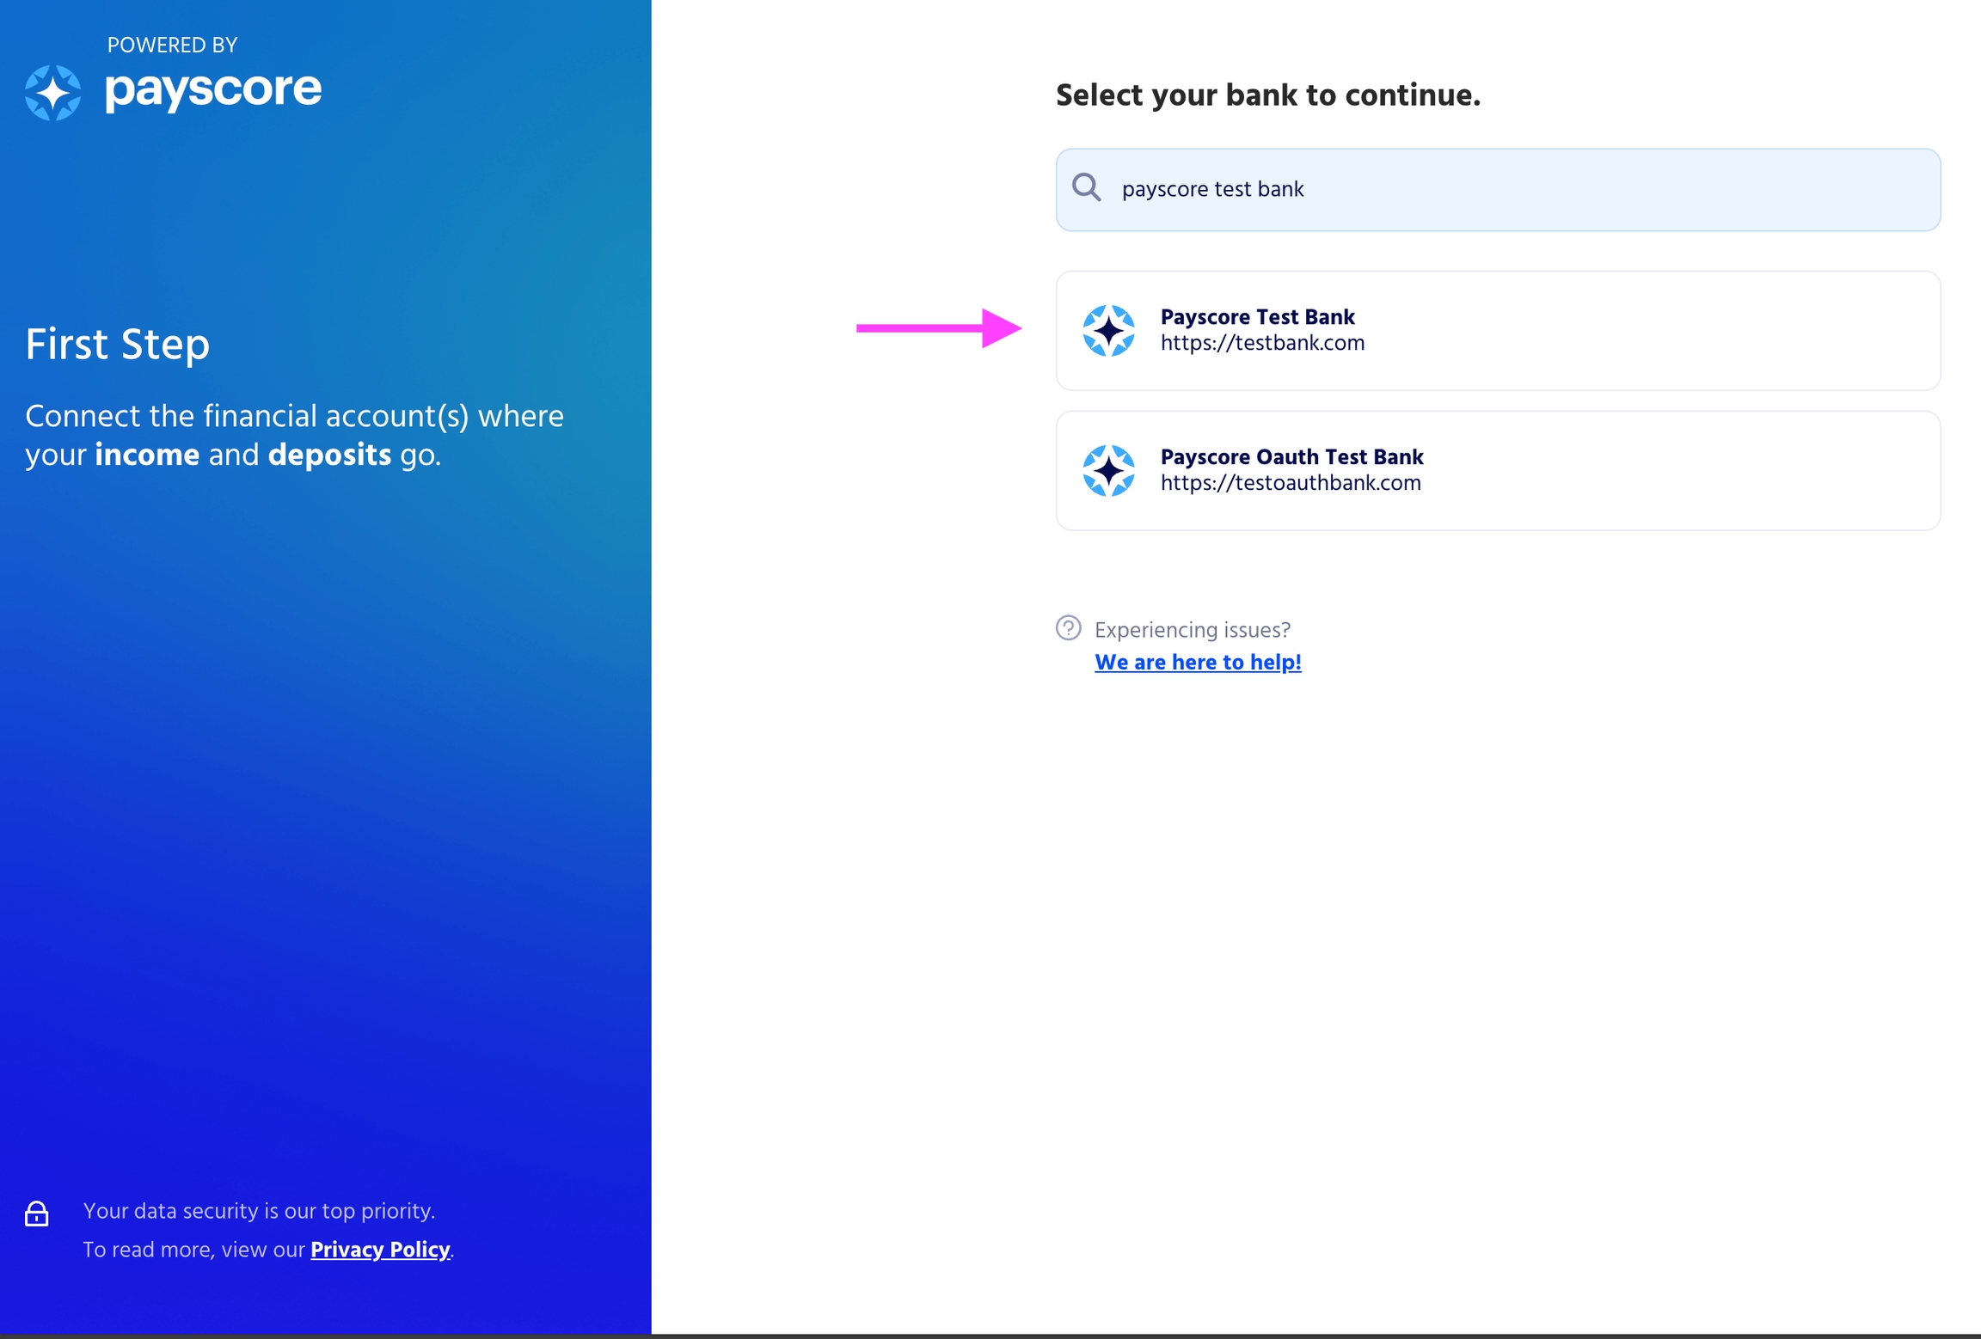
Task: Click the "Experiencing issues?" text
Action: coord(1192,630)
